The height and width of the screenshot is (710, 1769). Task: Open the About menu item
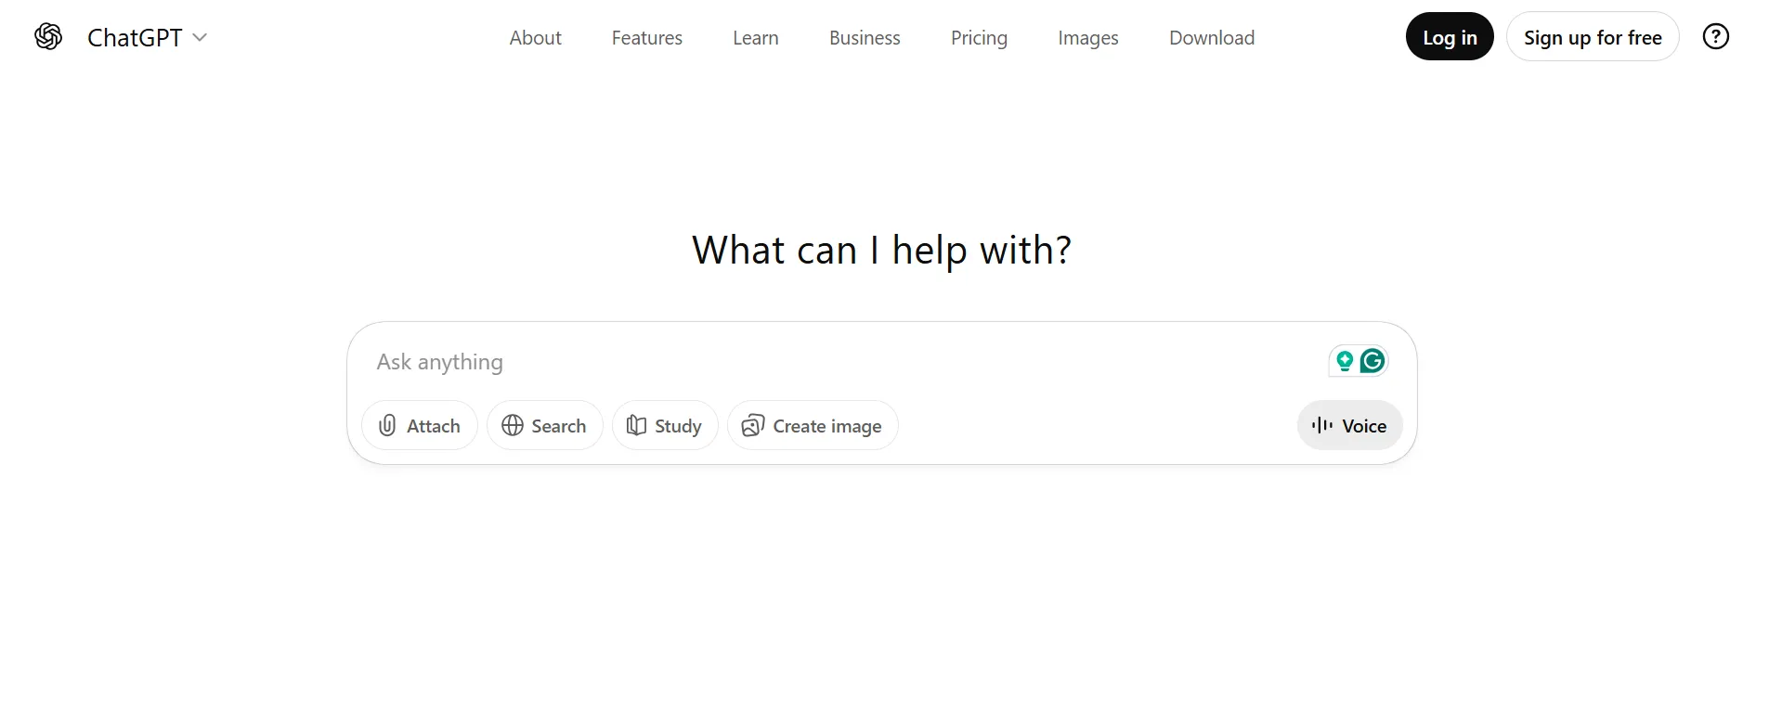click(535, 38)
